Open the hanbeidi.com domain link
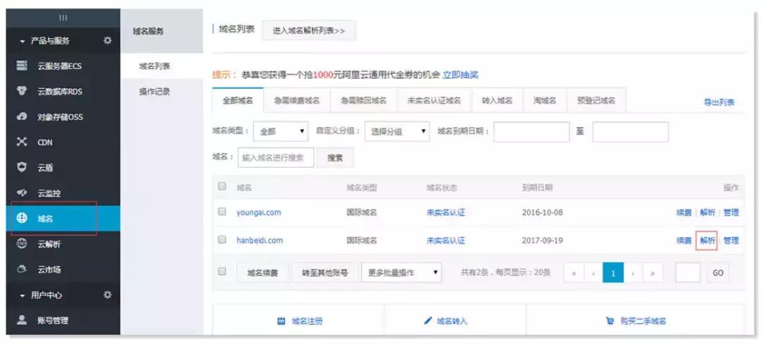 pyautogui.click(x=260, y=240)
